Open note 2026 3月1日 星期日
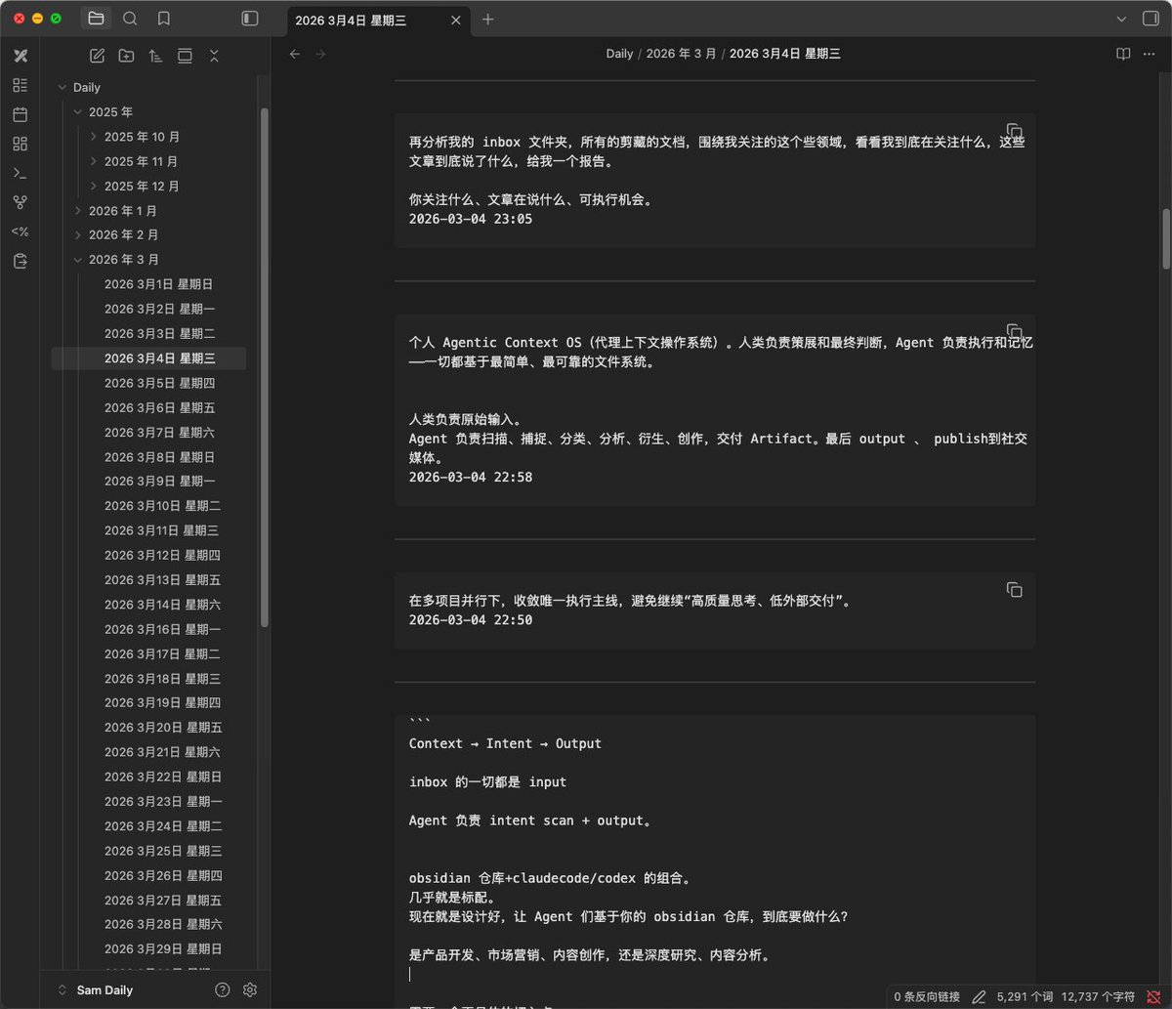Viewport: 1172px width, 1009px height. tap(159, 284)
